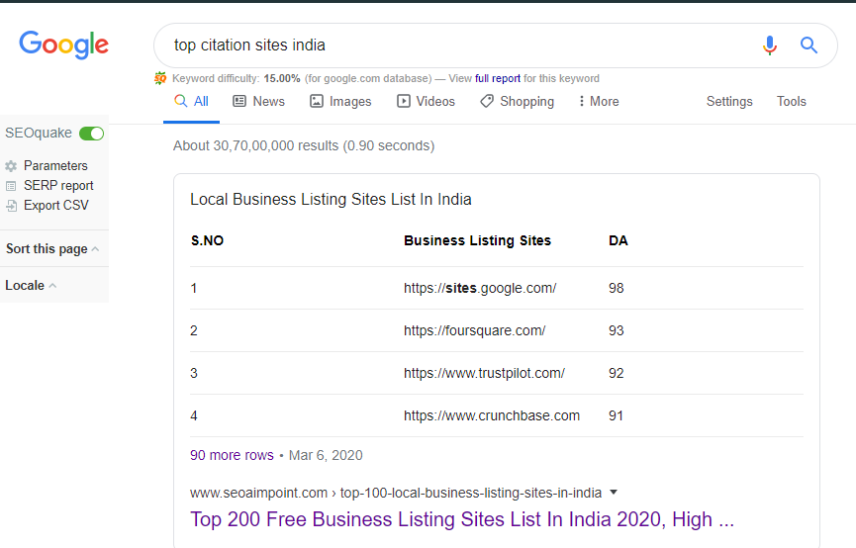Open the search Tools menu
This screenshot has height=548, width=856.
tap(792, 101)
